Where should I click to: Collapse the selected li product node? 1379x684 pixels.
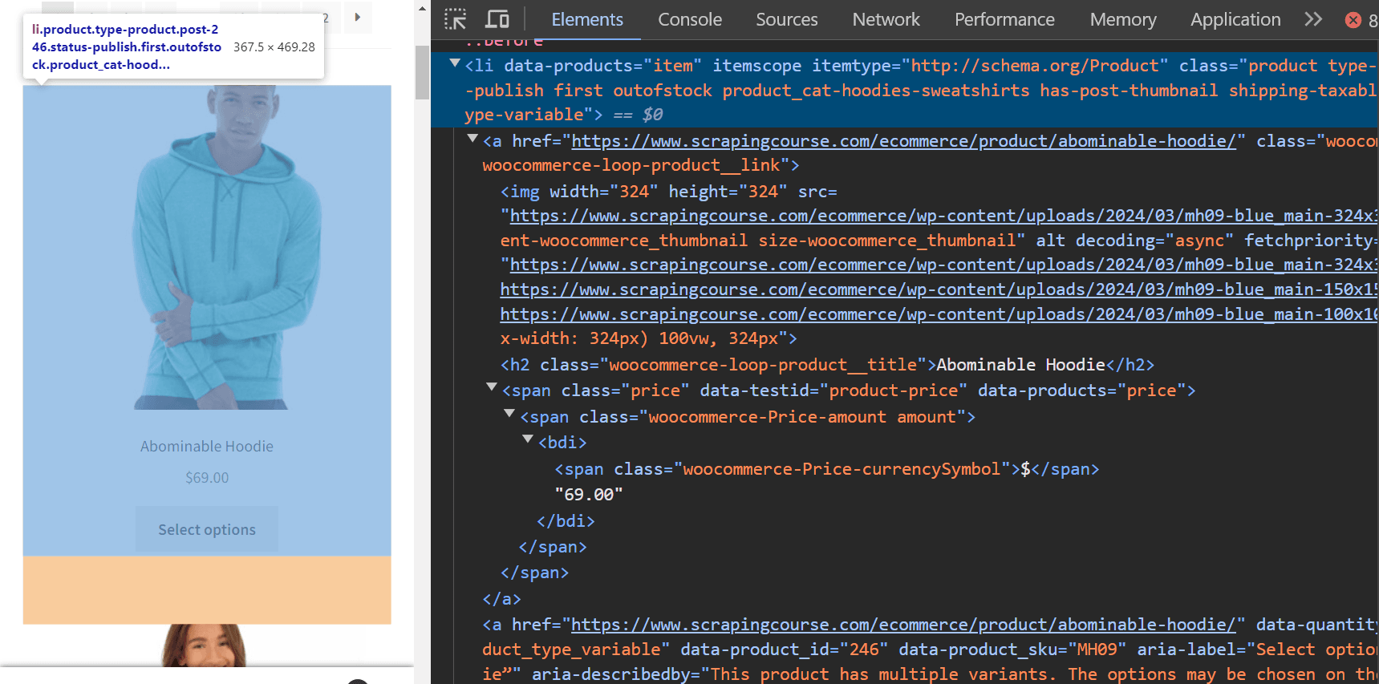pos(455,63)
